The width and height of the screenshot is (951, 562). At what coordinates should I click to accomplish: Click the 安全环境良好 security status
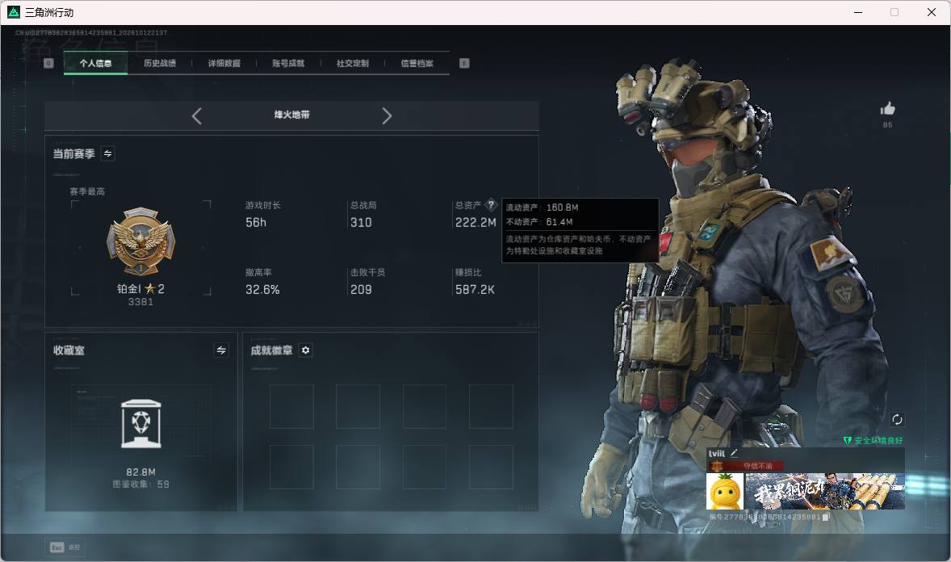click(873, 441)
